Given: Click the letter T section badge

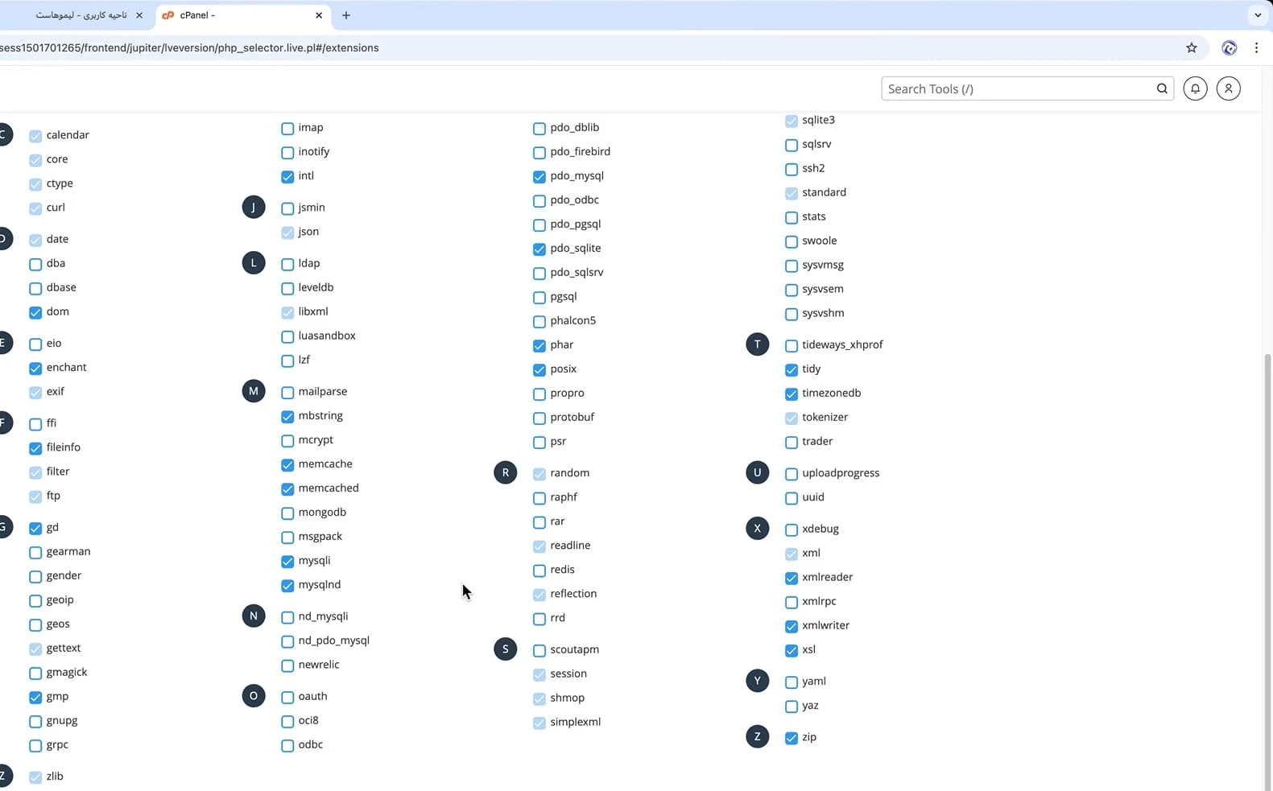Looking at the screenshot, I should 757,344.
